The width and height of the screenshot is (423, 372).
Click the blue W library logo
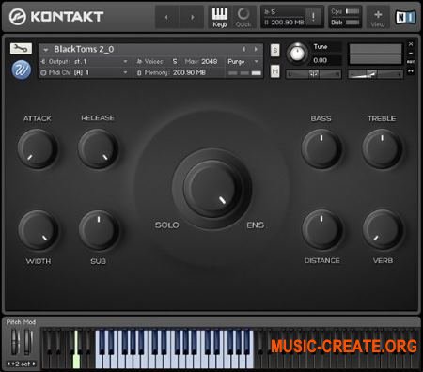click(22, 70)
